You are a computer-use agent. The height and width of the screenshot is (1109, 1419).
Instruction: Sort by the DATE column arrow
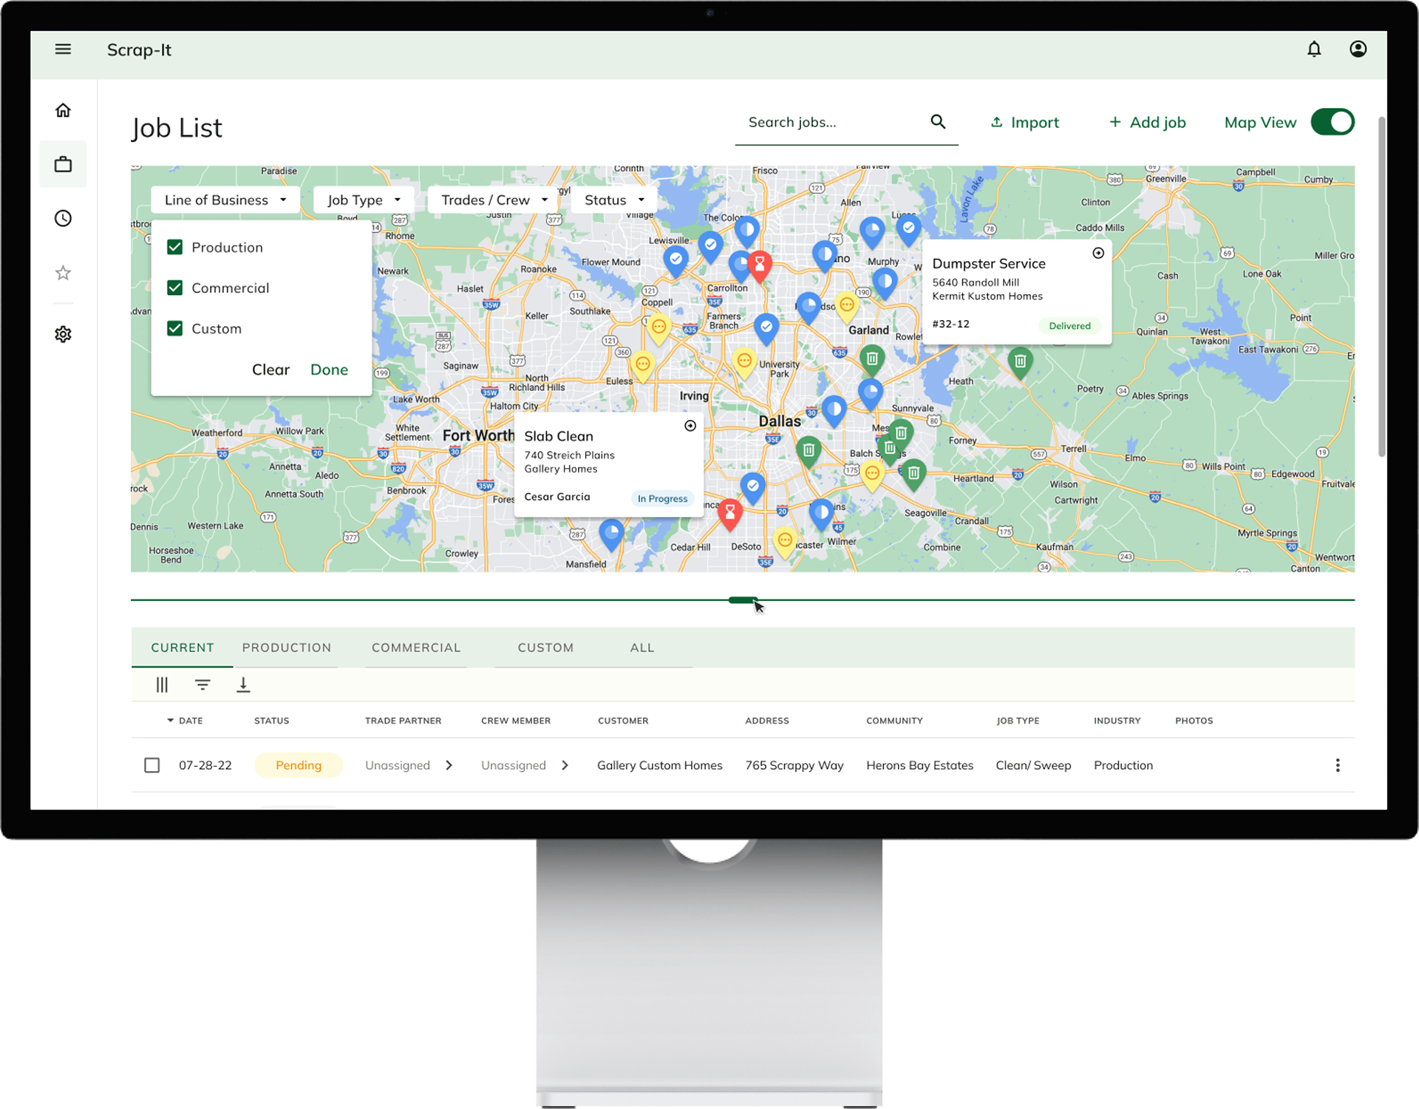click(x=170, y=720)
